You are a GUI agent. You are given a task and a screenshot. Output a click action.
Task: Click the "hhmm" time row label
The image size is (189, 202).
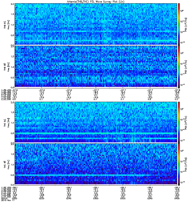4,198
